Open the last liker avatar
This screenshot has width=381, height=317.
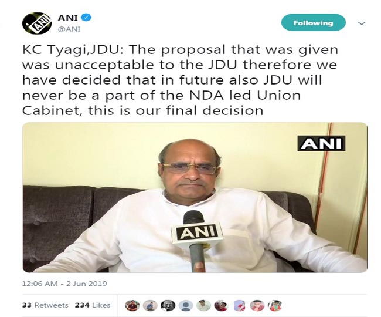(275, 305)
